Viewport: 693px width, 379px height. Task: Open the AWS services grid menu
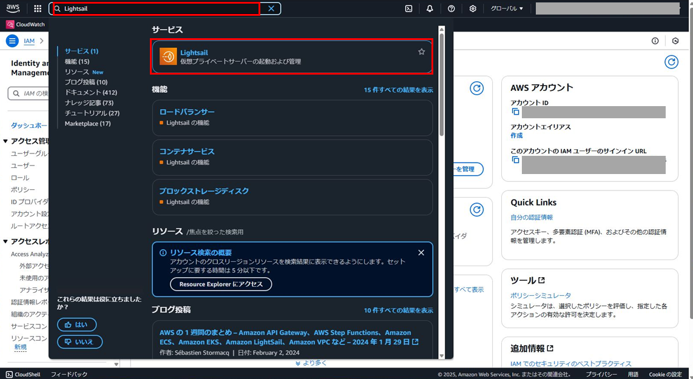pyautogui.click(x=37, y=8)
